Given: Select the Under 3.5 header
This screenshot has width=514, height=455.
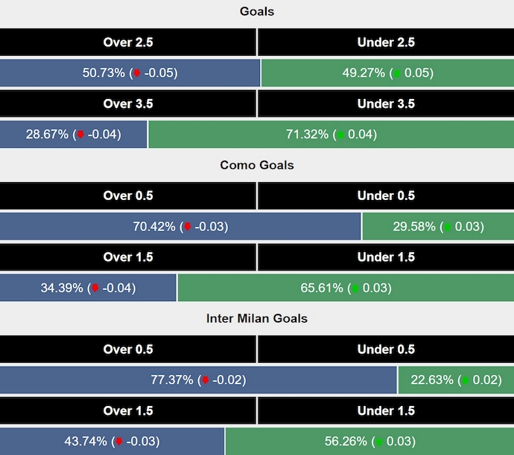Looking at the screenshot, I should pyautogui.click(x=386, y=104).
